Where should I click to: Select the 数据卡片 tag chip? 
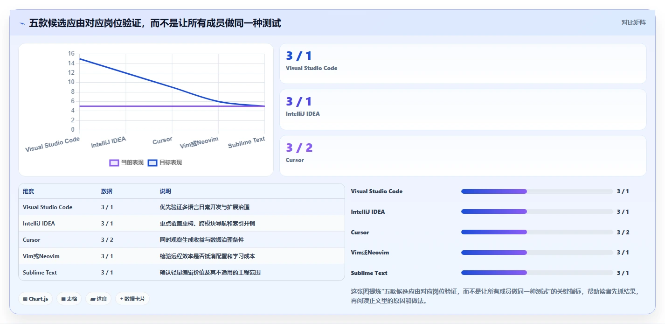[x=132, y=299]
